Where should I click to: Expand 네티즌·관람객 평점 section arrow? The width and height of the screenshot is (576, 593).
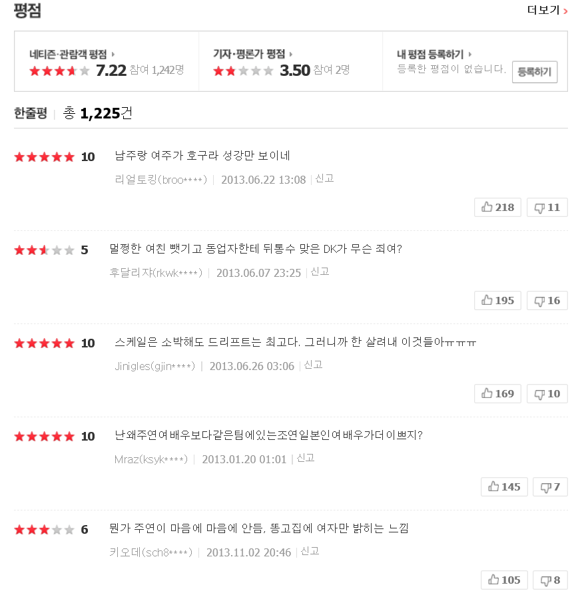[113, 54]
